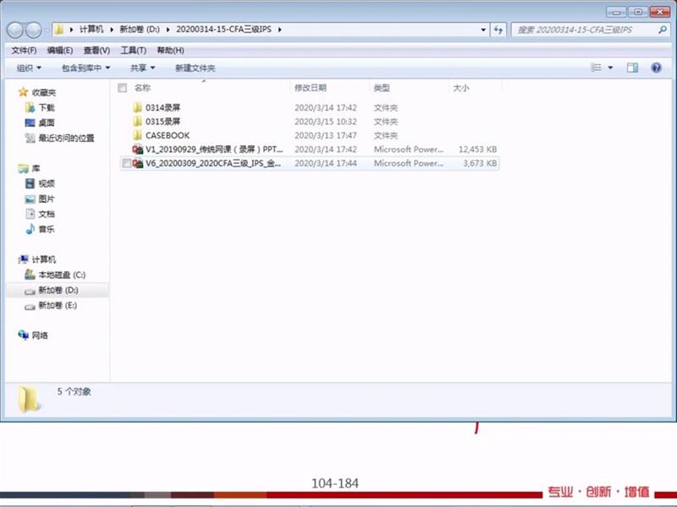
Task: Expand breadcrumb arrow after 新加卷 (D:)
Action: point(168,30)
